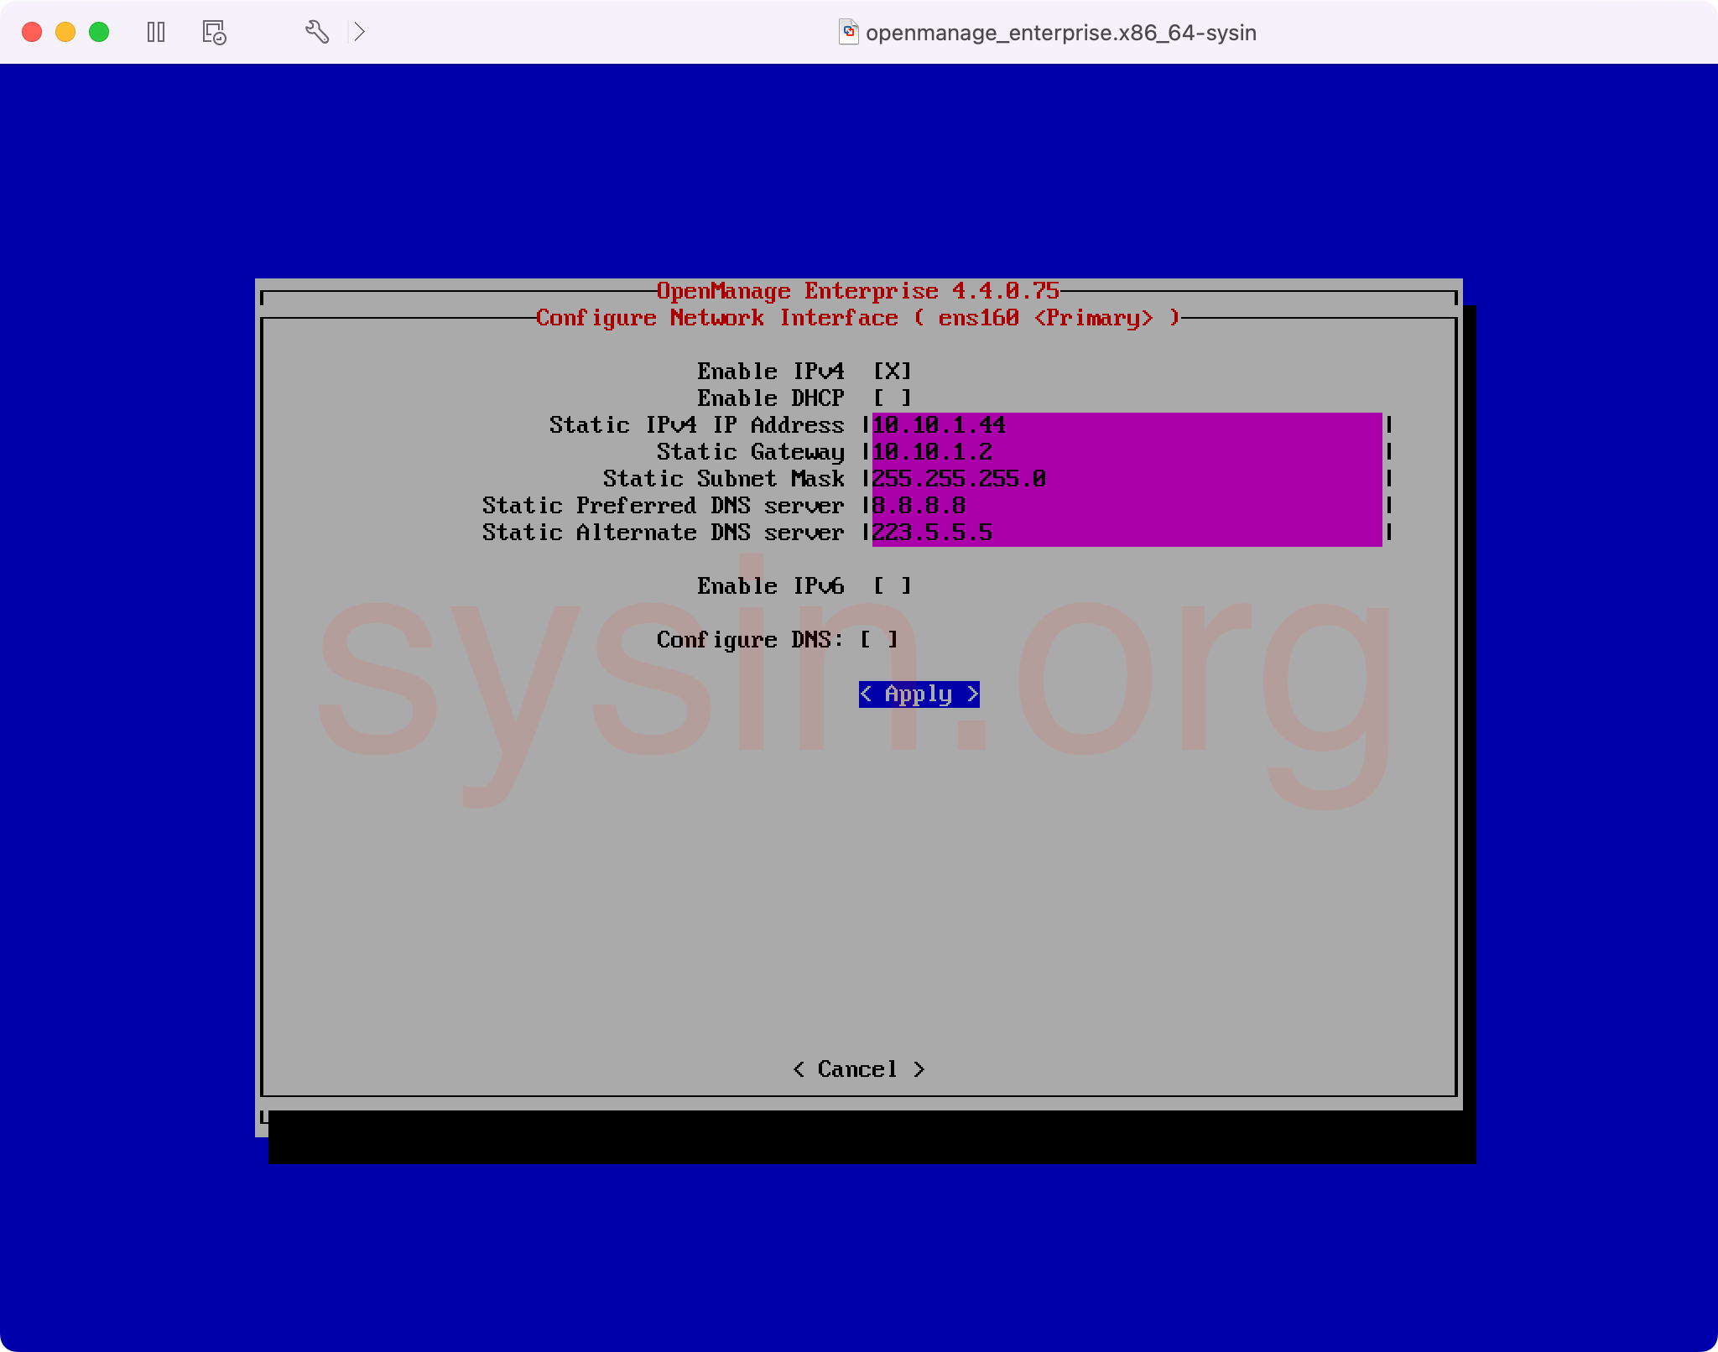This screenshot has height=1352, width=1718.
Task: Toggle the Enable DHCP checkbox
Action: (x=892, y=398)
